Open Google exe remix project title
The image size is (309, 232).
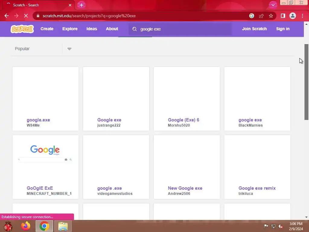[x=257, y=188]
